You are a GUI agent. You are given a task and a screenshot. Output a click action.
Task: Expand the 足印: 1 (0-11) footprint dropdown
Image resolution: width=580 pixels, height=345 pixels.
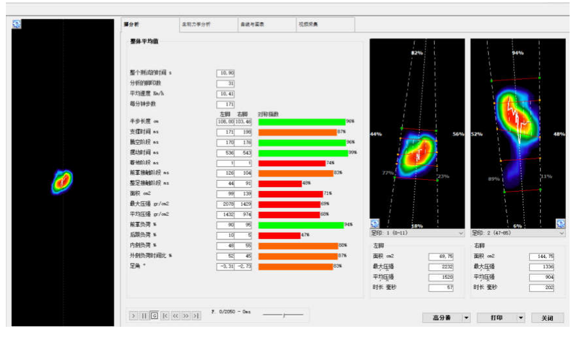pos(461,233)
